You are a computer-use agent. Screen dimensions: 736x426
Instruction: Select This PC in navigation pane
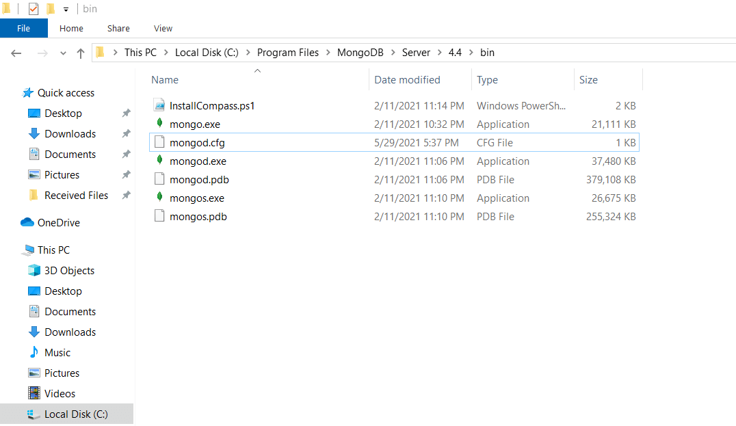coord(53,250)
